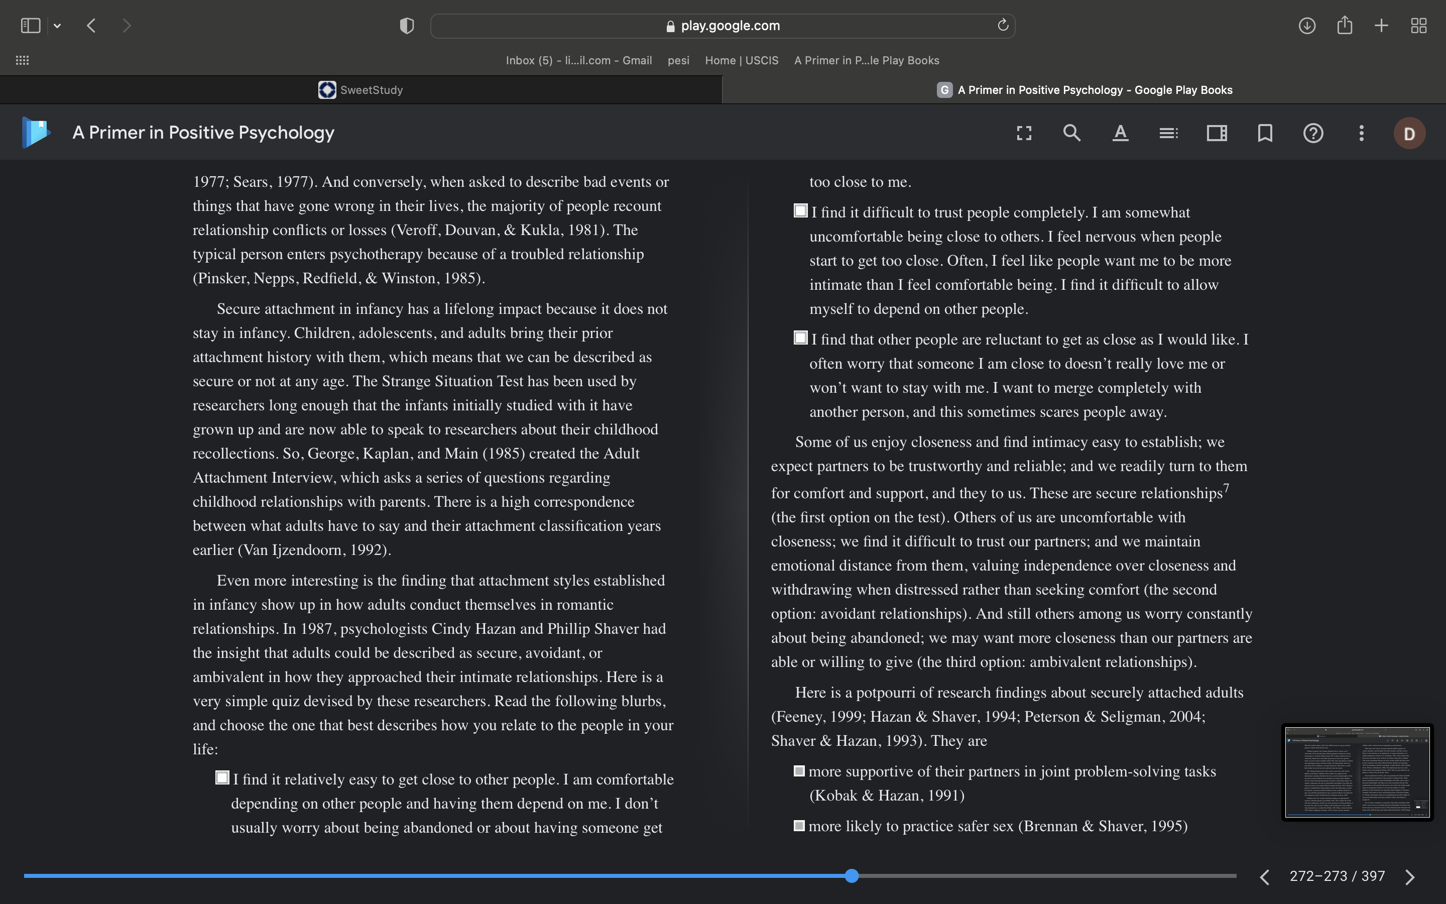
Task: Click the citation '(Pinsker, Nepps, Redfield, & Winston, 1985)'
Action: (x=339, y=278)
